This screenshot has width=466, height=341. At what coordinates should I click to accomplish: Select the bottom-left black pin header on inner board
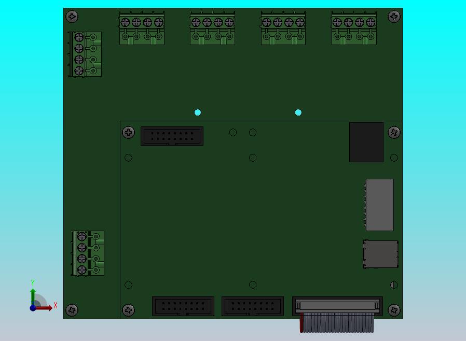coord(183,306)
